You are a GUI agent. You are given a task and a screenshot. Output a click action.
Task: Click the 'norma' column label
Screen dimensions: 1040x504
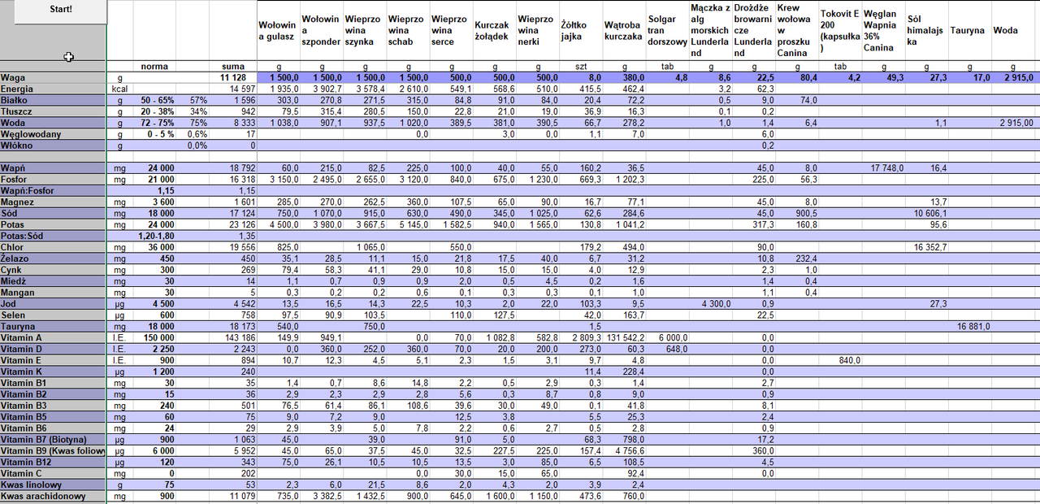coord(154,67)
